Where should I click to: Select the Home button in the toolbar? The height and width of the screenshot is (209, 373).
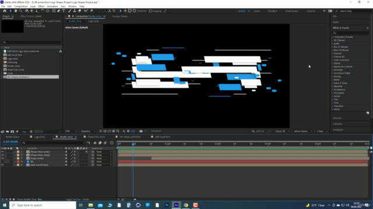[5, 11]
